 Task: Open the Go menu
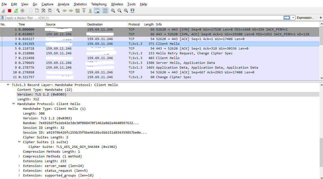coord(35,4)
